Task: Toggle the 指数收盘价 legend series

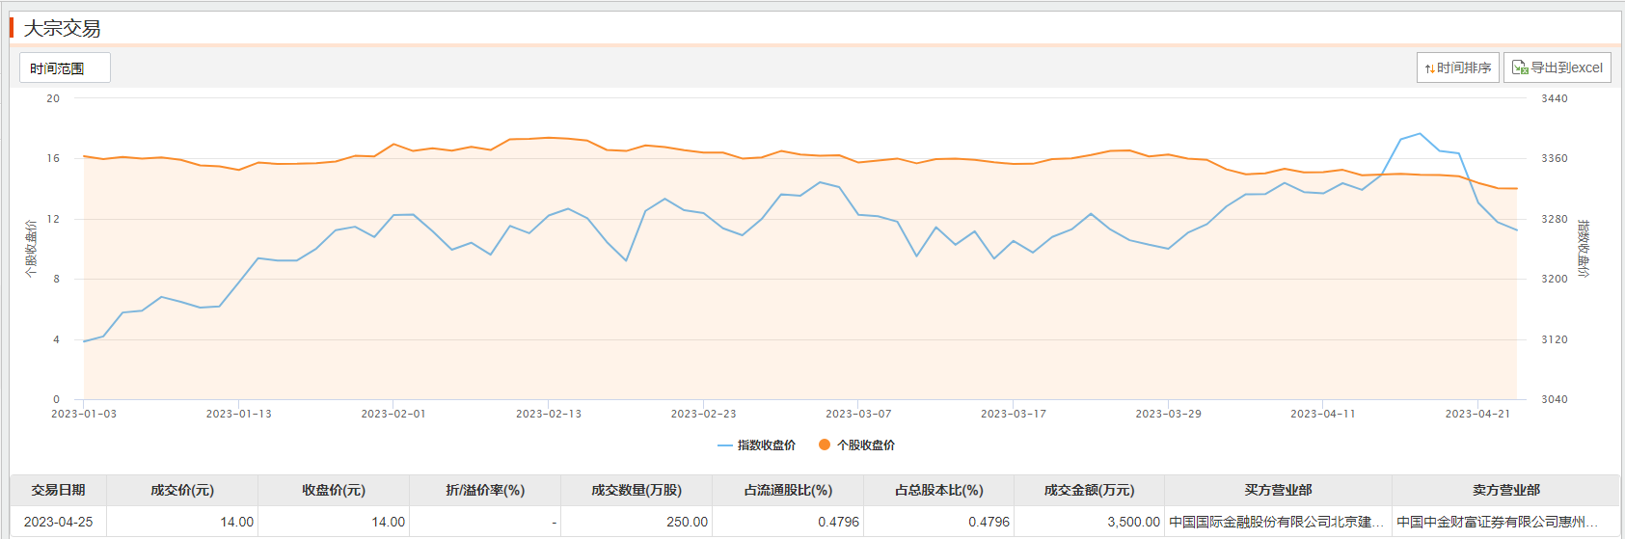Action: 757,445
